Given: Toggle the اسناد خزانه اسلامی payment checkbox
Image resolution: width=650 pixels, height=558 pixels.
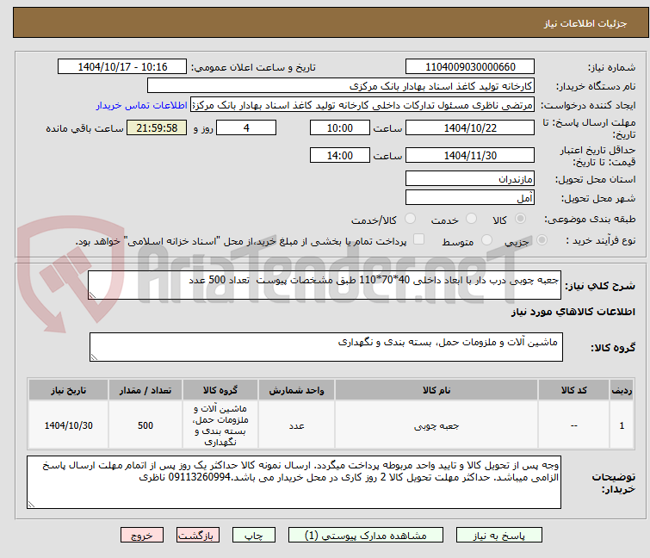Looking at the screenshot, I should [x=419, y=239].
